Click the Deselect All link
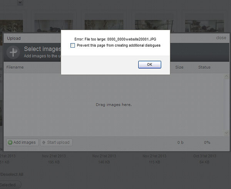The width and height of the screenshot is (231, 189). click(12, 174)
